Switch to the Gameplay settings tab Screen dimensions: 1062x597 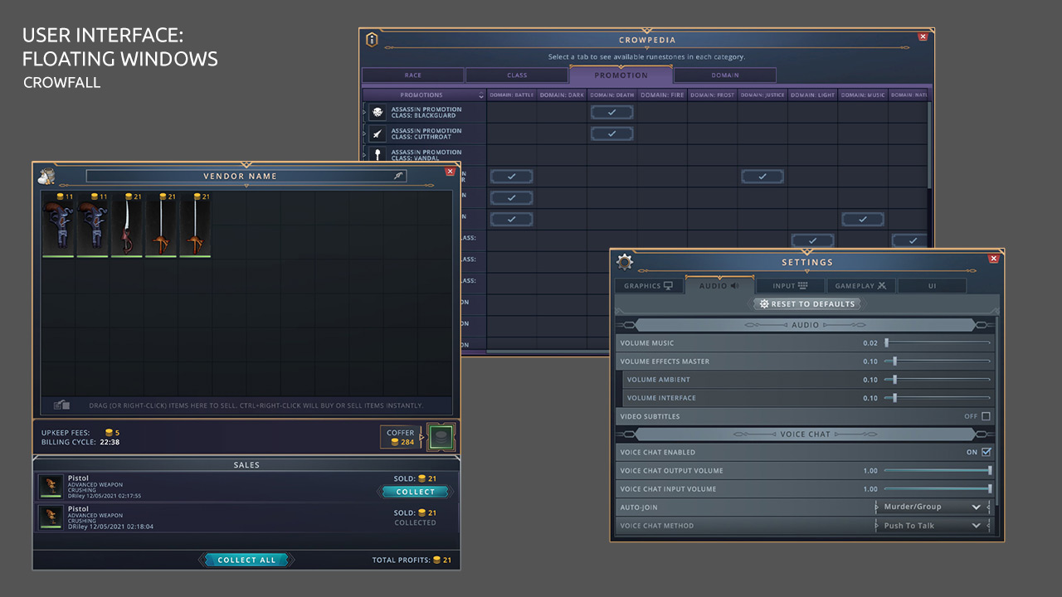860,286
